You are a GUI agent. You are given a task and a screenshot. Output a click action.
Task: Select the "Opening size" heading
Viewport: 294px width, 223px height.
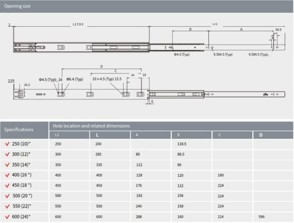click(17, 6)
